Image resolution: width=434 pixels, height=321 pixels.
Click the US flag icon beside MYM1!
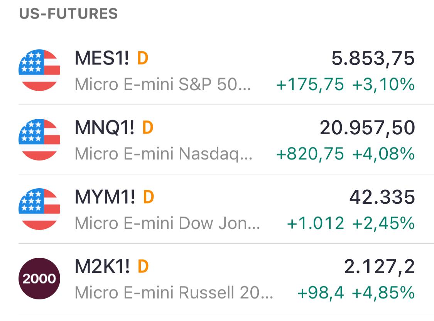click(x=39, y=209)
